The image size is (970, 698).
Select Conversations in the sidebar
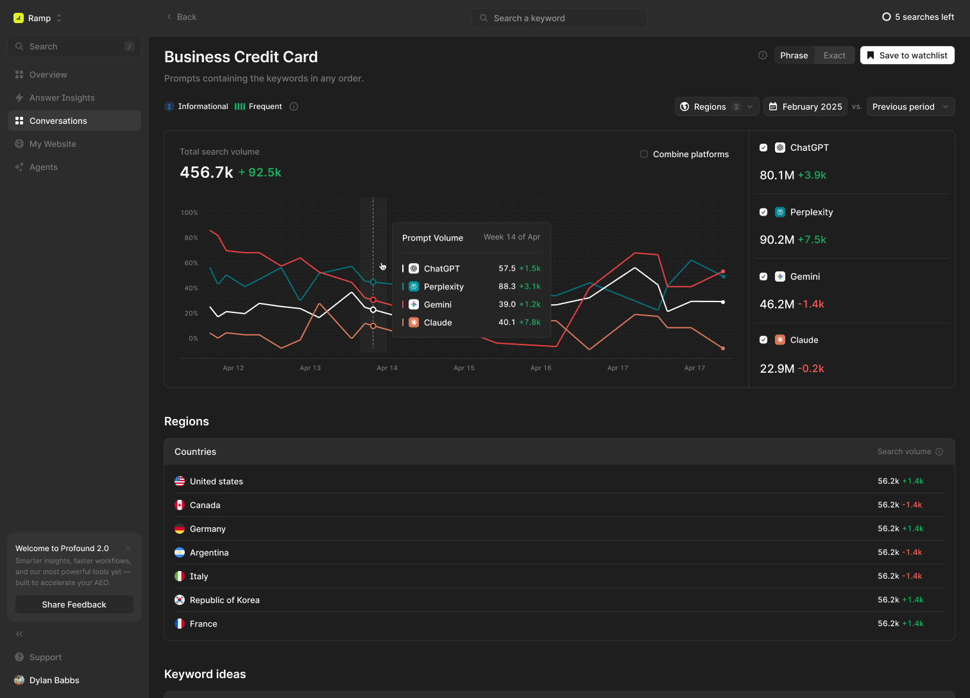tap(74, 121)
